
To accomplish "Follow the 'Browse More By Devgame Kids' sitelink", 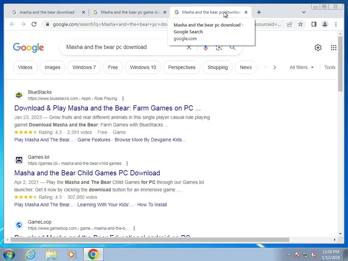I will 150,140.
